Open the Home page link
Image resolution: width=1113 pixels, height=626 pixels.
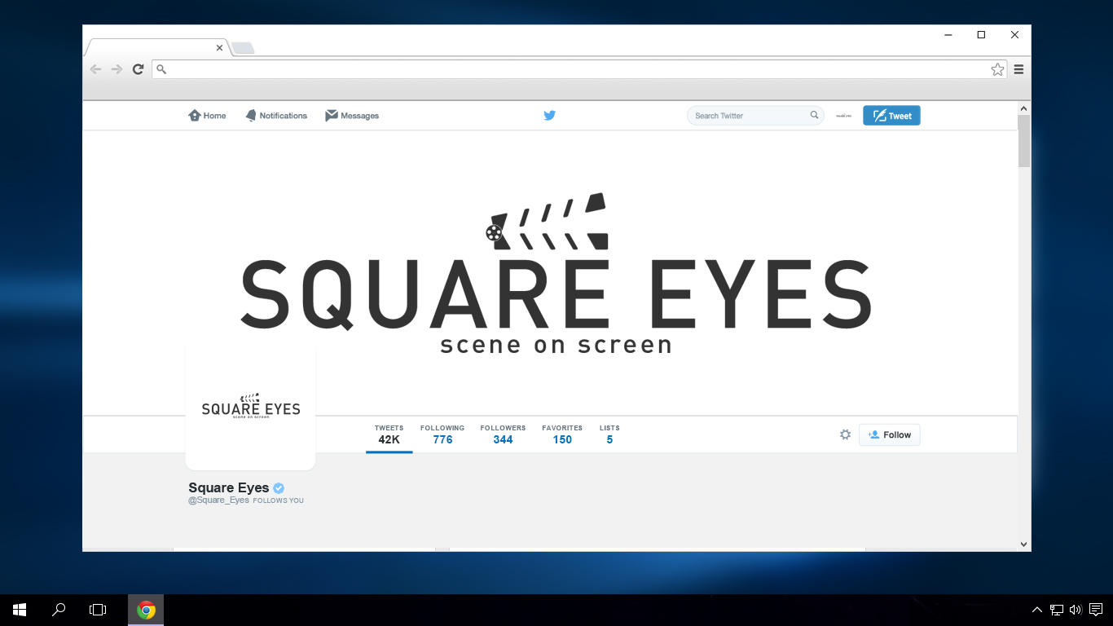tap(207, 116)
